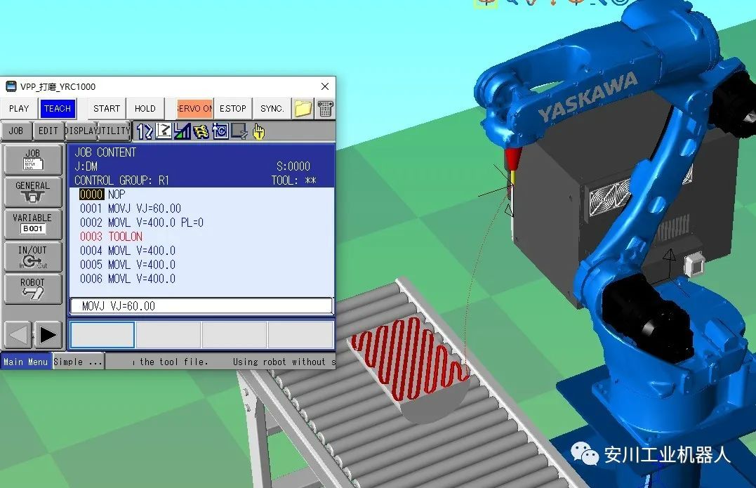Click the manual speed level icon

[x=183, y=131]
